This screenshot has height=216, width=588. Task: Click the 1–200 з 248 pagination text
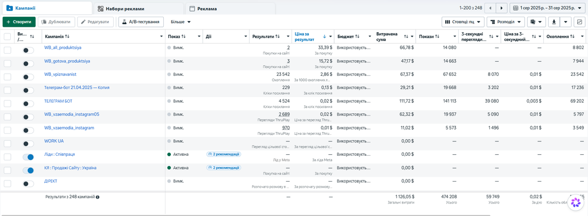pos(471,8)
